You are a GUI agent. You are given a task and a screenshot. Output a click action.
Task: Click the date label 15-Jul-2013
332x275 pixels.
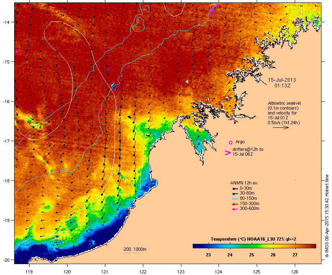[x=282, y=80]
